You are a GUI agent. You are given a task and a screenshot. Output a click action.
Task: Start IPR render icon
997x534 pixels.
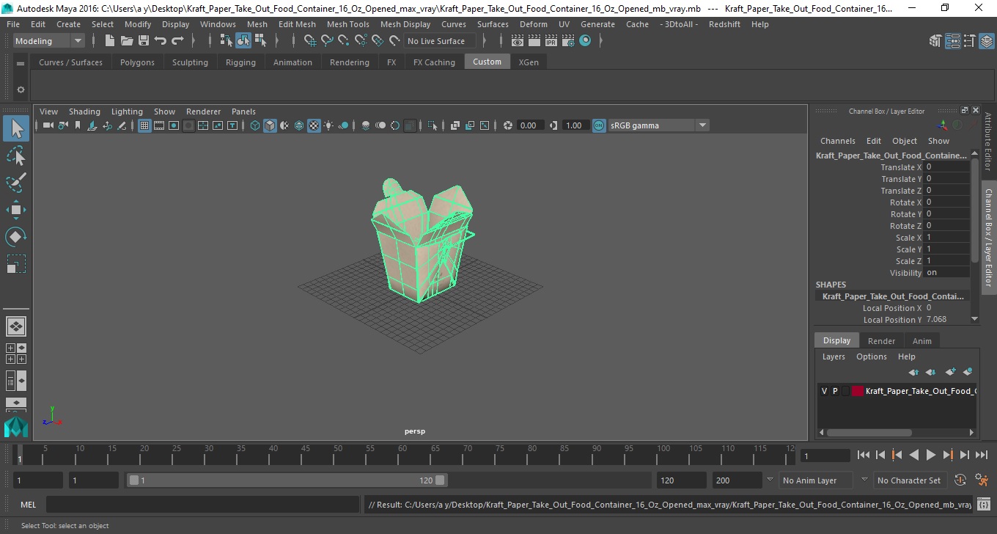pos(551,41)
